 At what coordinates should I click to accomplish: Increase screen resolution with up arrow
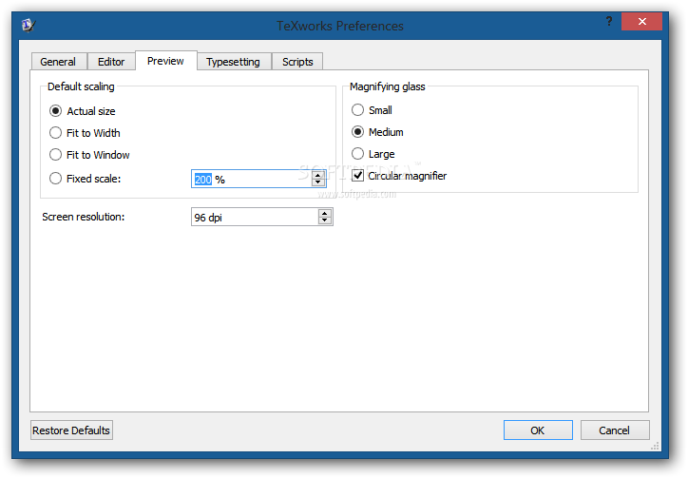[325, 213]
